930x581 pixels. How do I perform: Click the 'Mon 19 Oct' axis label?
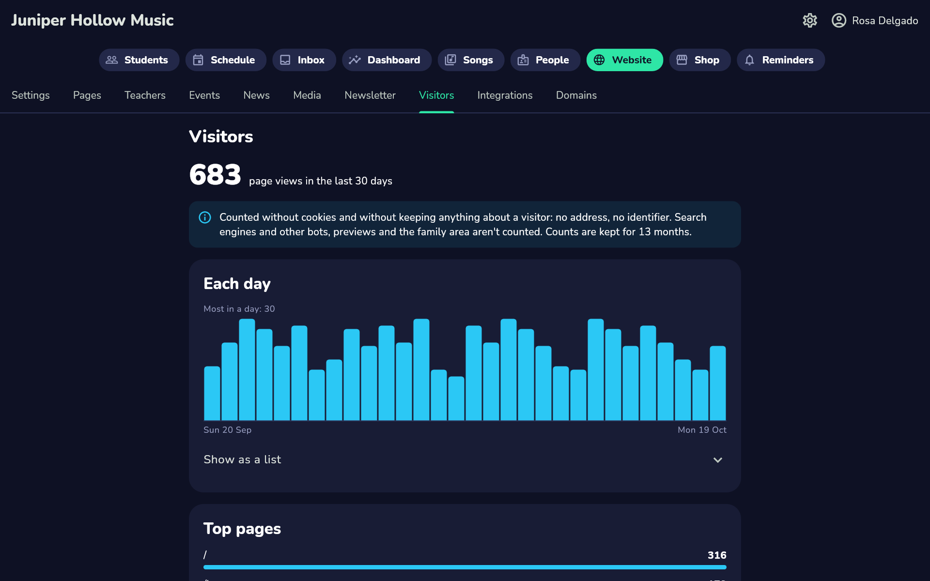pos(702,430)
